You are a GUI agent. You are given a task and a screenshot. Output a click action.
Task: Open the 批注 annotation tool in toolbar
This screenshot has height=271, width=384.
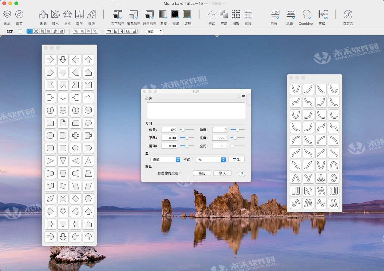pos(92,14)
